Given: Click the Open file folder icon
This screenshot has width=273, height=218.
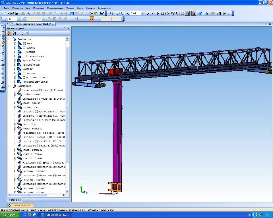Looking at the screenshot, I should [x=12, y=13].
